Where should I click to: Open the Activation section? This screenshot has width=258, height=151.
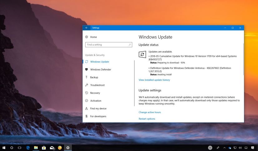click(x=95, y=101)
